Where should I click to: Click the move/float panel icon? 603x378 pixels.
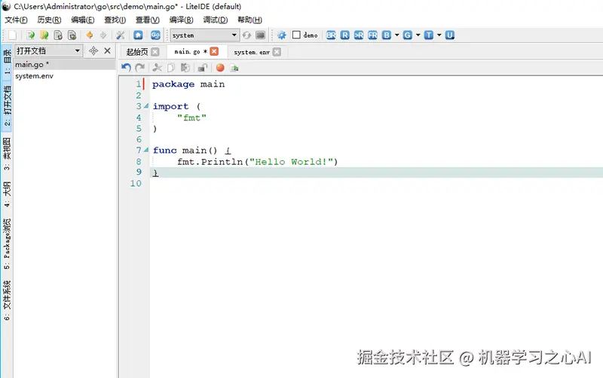pos(93,50)
